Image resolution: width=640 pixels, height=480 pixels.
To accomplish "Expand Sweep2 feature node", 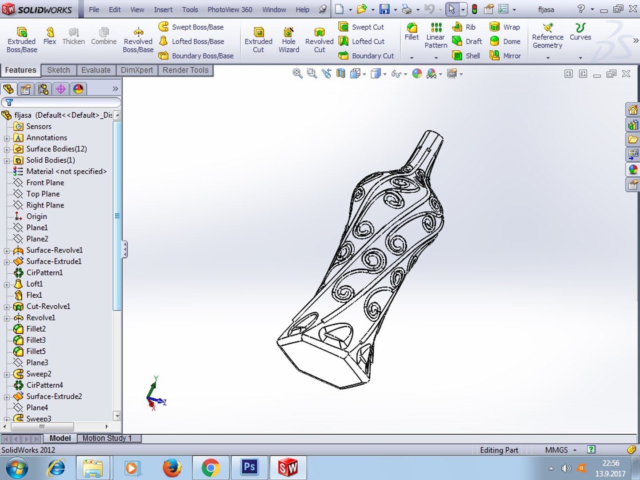I will point(7,374).
